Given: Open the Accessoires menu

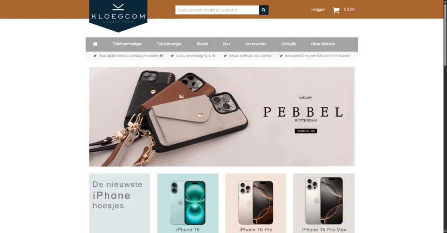Looking at the screenshot, I should (x=256, y=44).
